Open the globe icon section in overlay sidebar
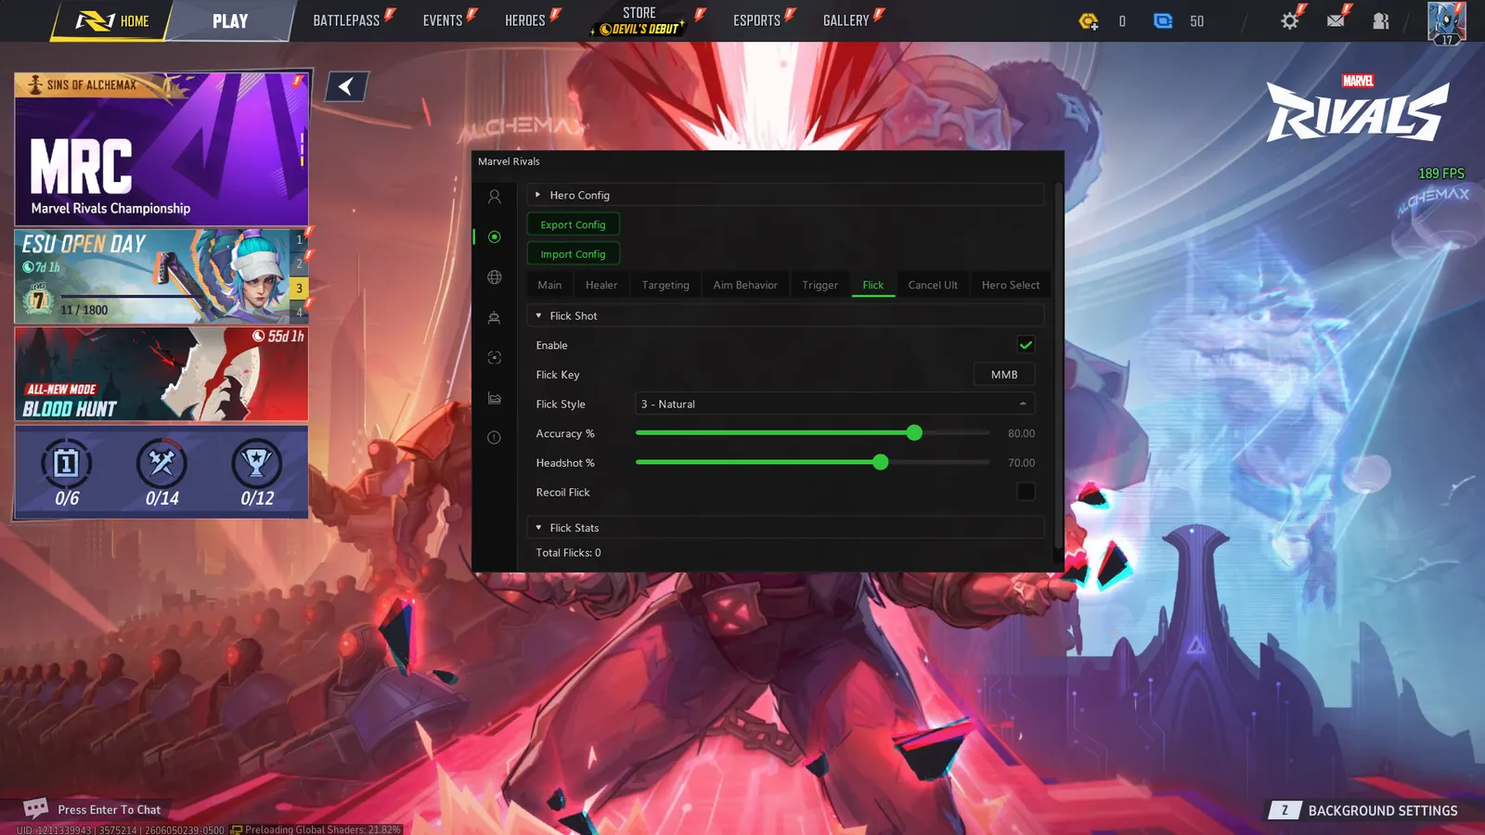 (x=495, y=277)
